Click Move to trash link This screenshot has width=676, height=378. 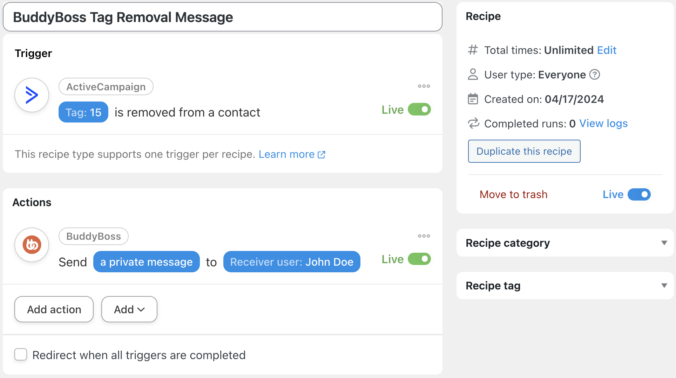(x=513, y=195)
